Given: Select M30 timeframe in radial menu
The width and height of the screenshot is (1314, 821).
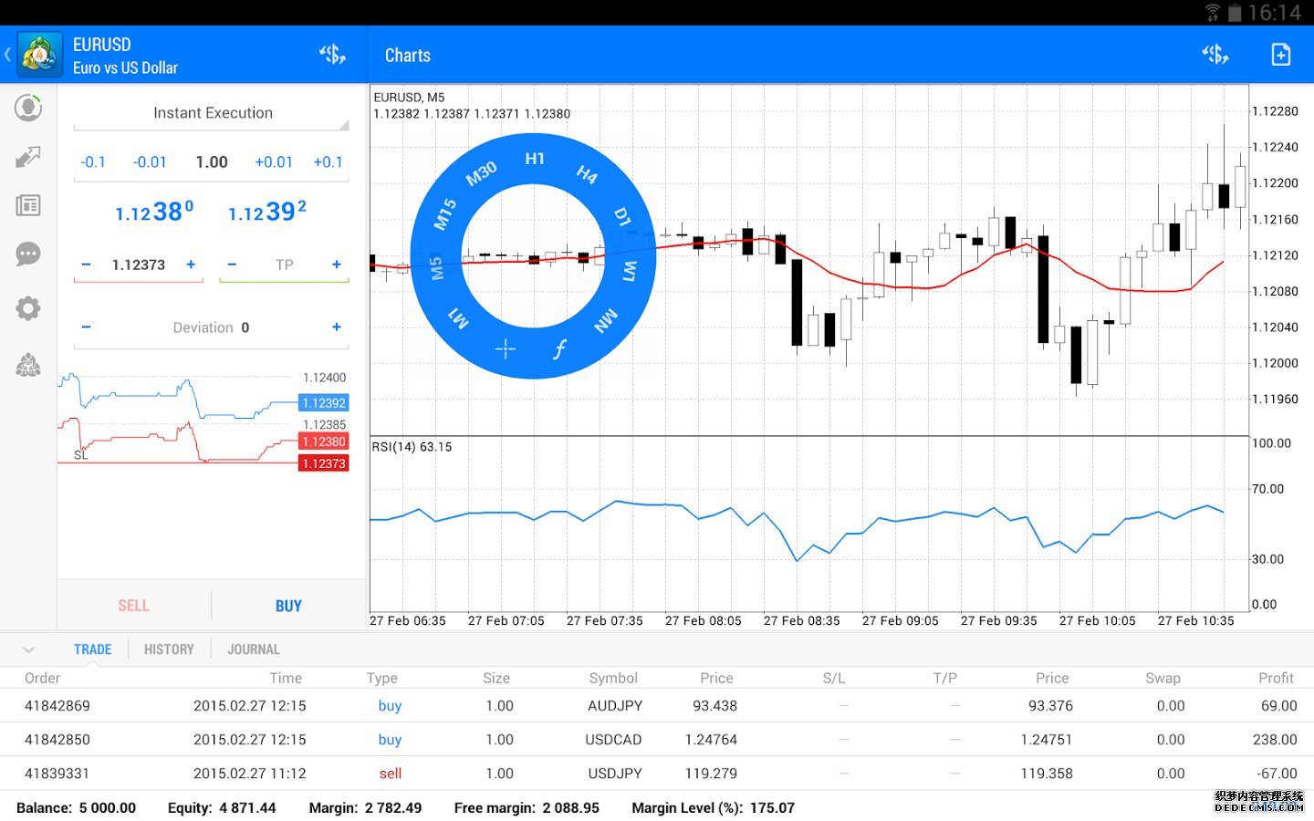Looking at the screenshot, I should (482, 172).
